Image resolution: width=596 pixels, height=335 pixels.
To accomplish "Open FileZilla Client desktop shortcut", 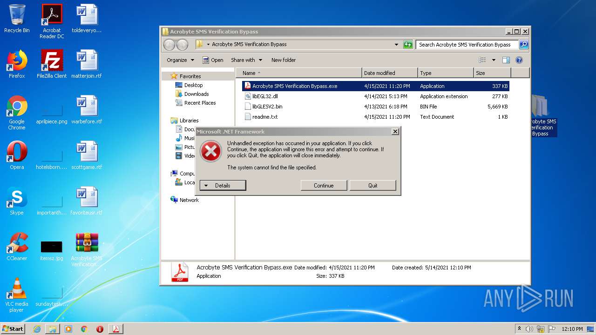I will [x=52, y=64].
